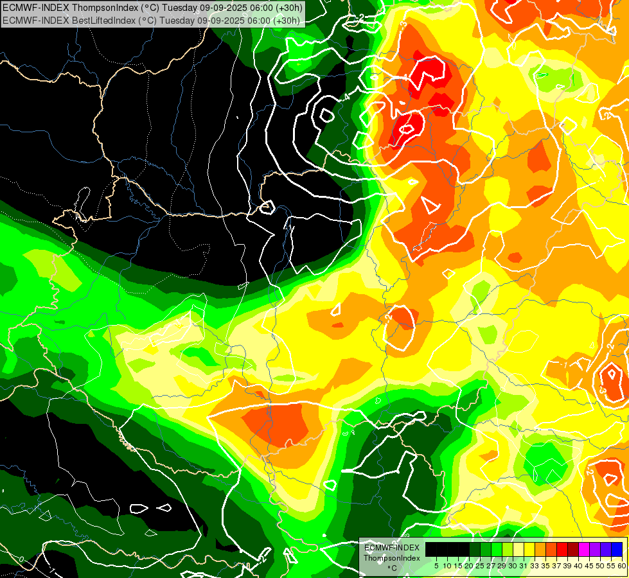Click the legend scale value 31
This screenshot has width=629, height=578.
(524, 566)
